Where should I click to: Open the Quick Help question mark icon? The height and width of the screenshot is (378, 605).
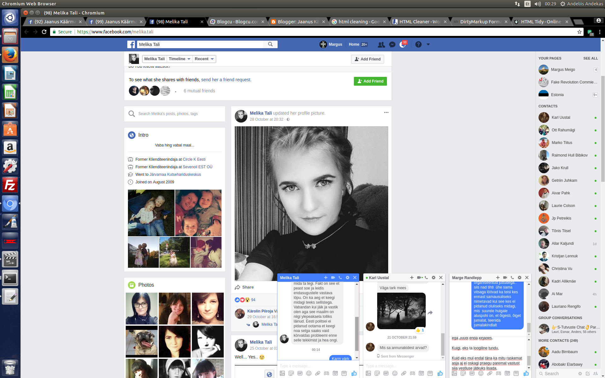[x=418, y=44]
